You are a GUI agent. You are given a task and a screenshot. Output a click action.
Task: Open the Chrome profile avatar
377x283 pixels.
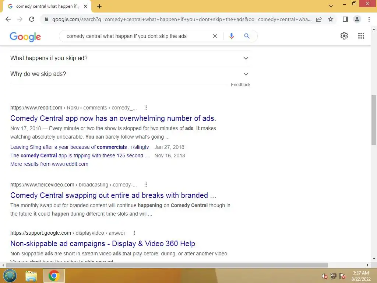357,19
